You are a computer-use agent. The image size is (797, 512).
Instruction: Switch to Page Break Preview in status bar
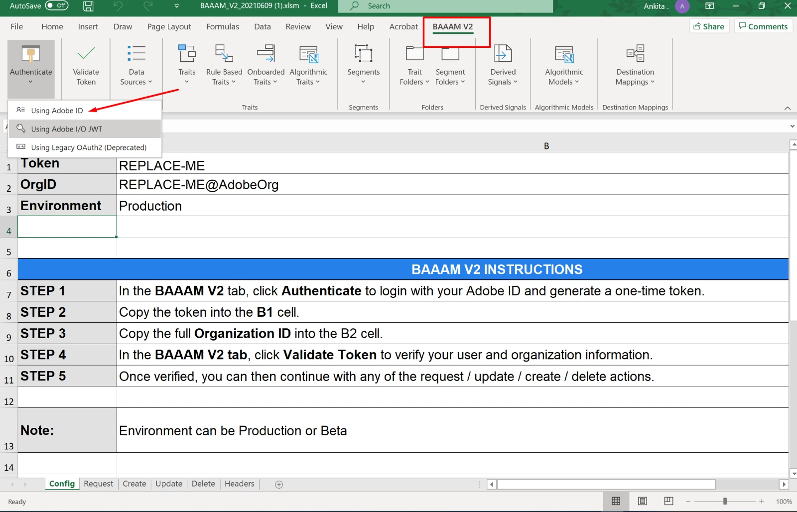pyautogui.click(x=668, y=501)
